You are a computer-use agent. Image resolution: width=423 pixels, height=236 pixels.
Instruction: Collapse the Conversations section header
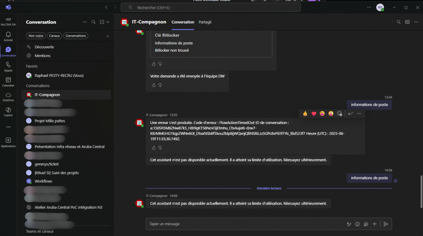[x=38, y=86]
